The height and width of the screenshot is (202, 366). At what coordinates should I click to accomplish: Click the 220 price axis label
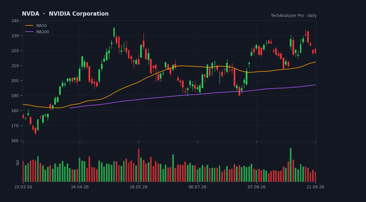coord(15,51)
